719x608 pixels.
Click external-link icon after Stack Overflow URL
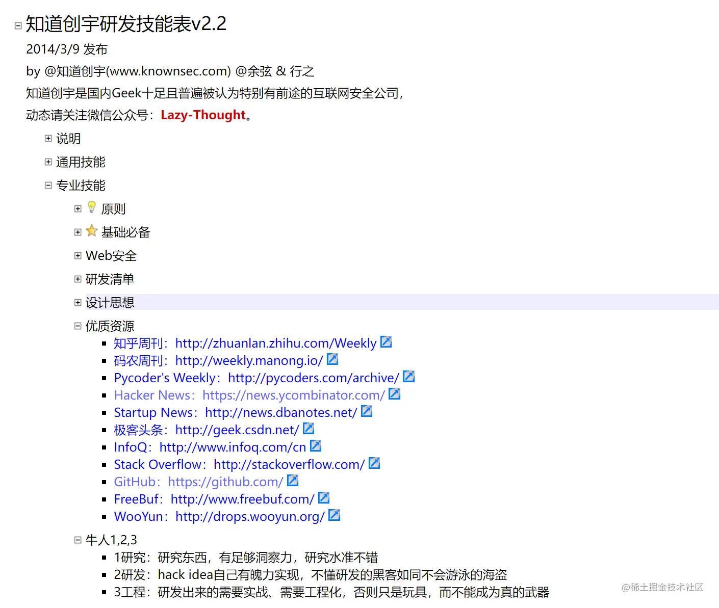click(374, 463)
